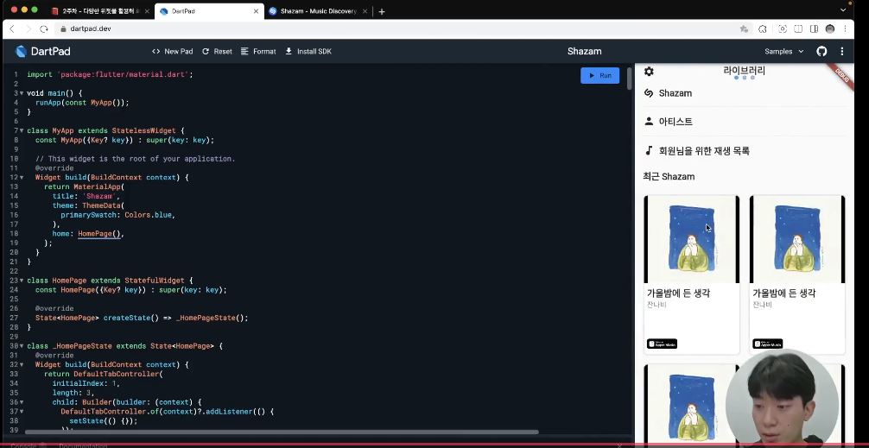Click 'initialIndex: 1,' on line 34
This screenshot has height=448, width=869.
click(x=86, y=384)
